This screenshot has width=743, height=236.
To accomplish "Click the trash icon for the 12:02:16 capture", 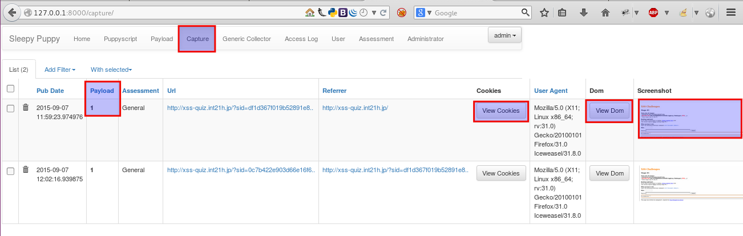I will pos(25,170).
